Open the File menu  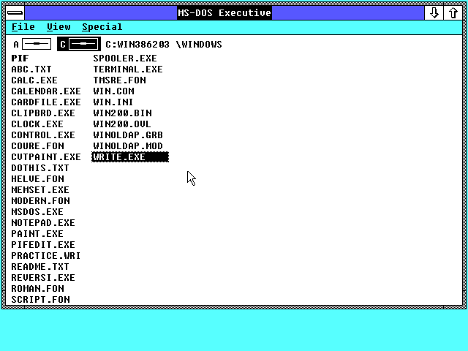(23, 27)
